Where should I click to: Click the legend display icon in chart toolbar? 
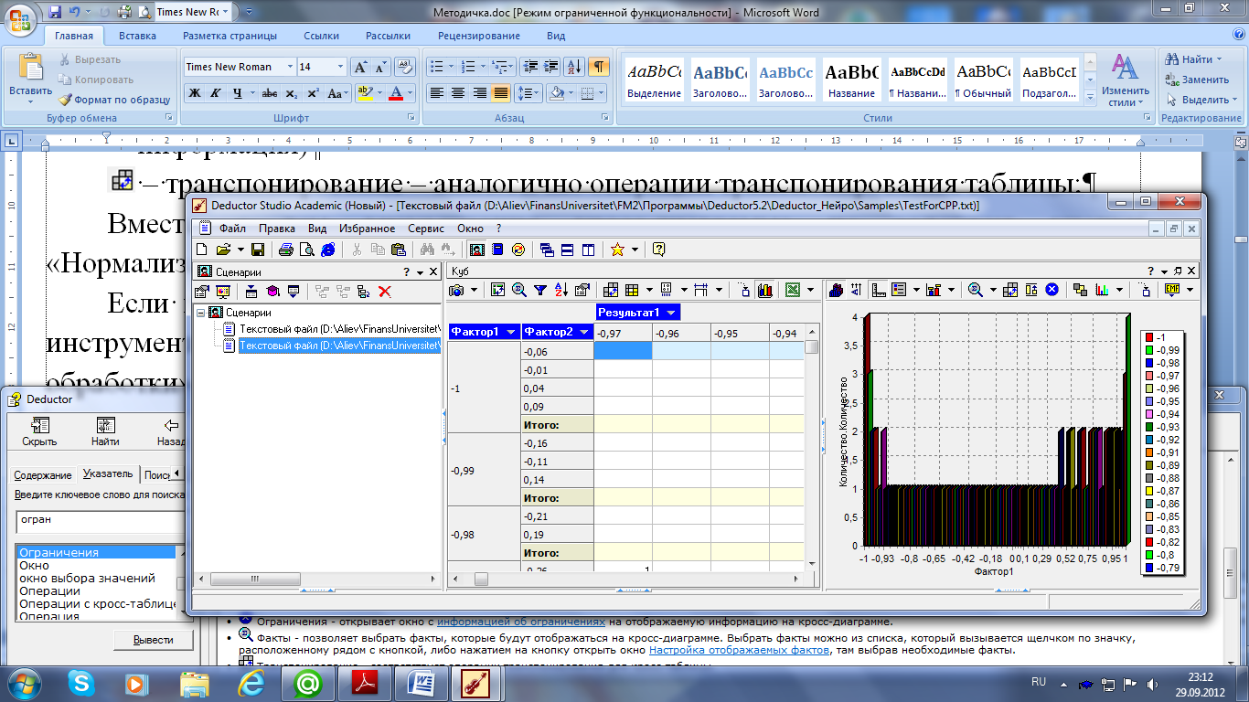coord(899,290)
